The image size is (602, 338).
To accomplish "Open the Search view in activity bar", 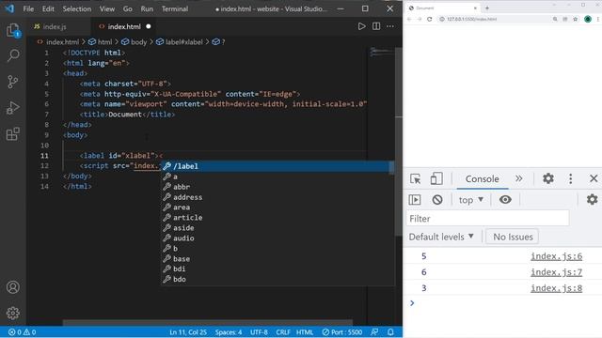I will [12, 55].
